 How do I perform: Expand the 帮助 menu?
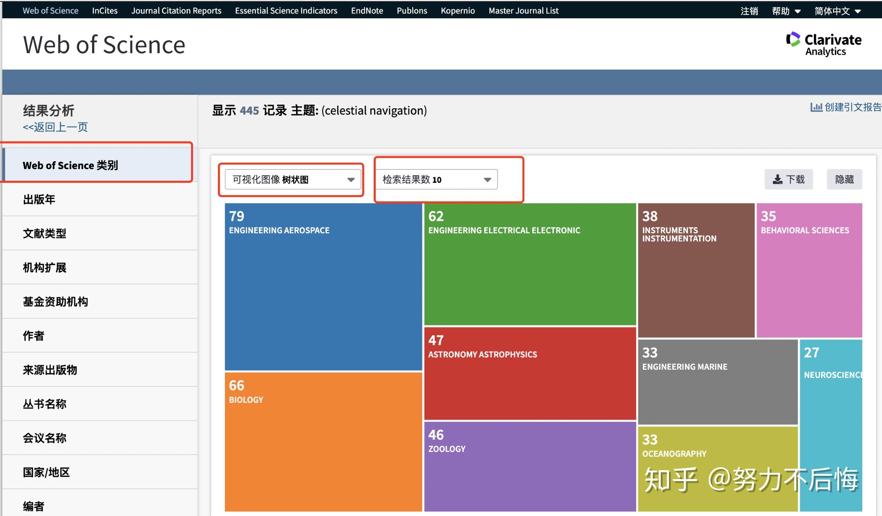[786, 11]
